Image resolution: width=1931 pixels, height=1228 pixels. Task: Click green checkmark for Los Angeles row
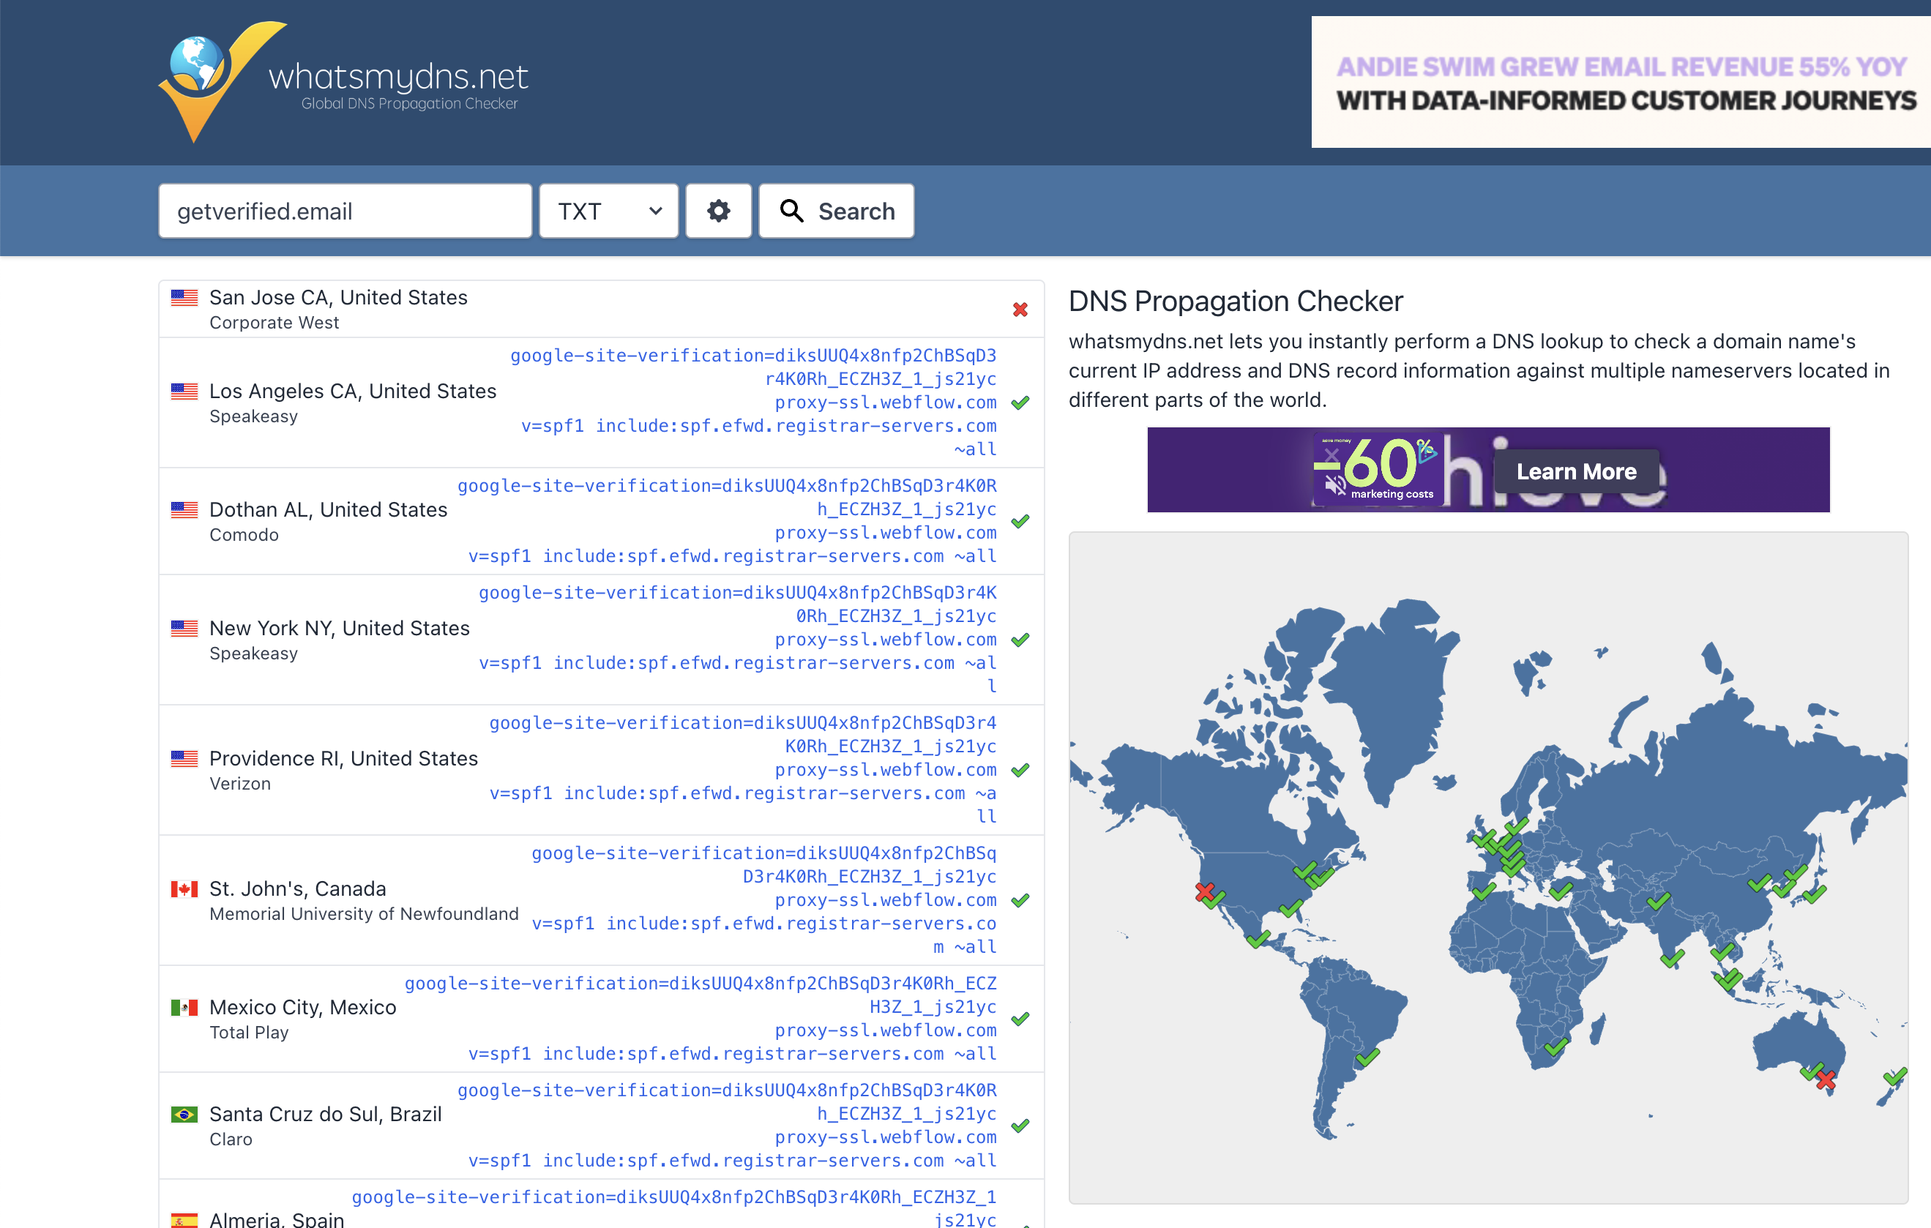[1020, 403]
